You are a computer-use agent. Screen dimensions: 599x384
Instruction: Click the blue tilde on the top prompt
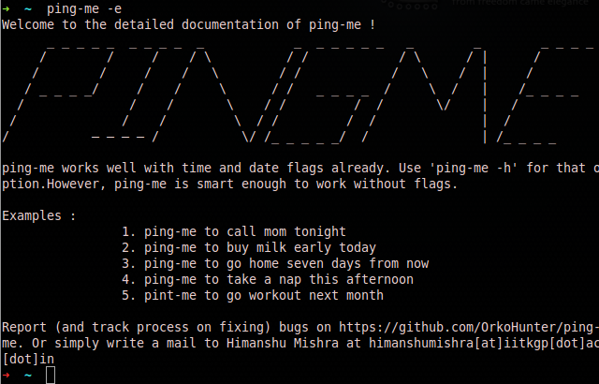pyautogui.click(x=28, y=8)
